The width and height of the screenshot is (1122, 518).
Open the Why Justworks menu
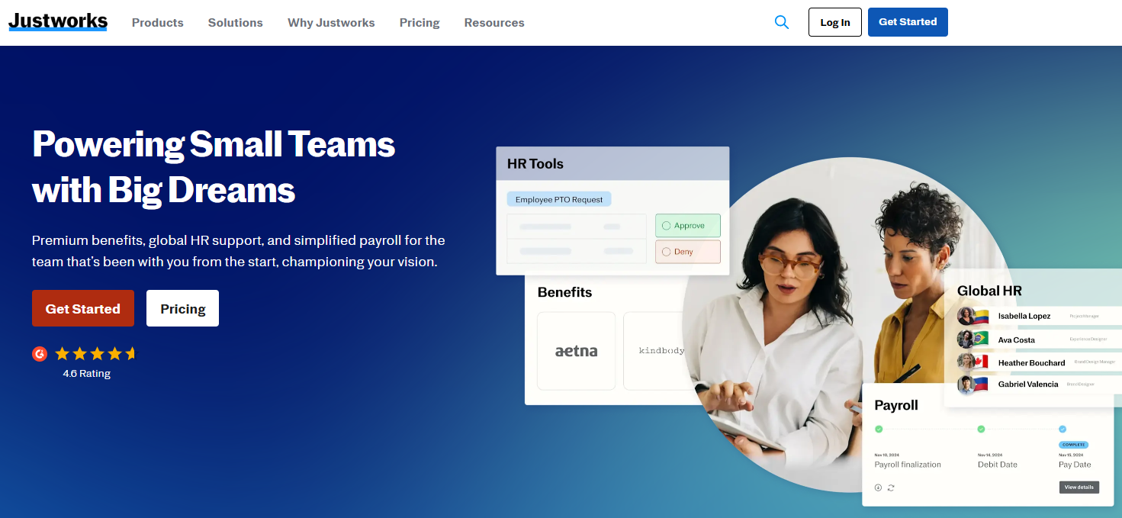coord(331,23)
